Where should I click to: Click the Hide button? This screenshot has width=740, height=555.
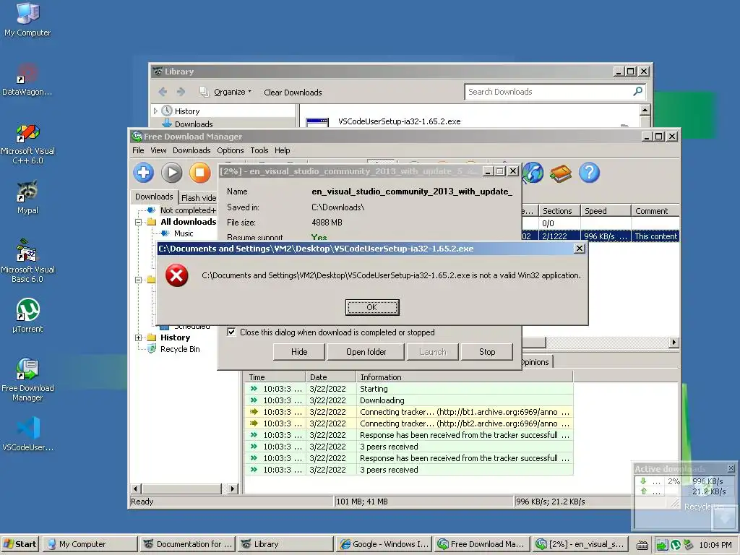click(299, 352)
